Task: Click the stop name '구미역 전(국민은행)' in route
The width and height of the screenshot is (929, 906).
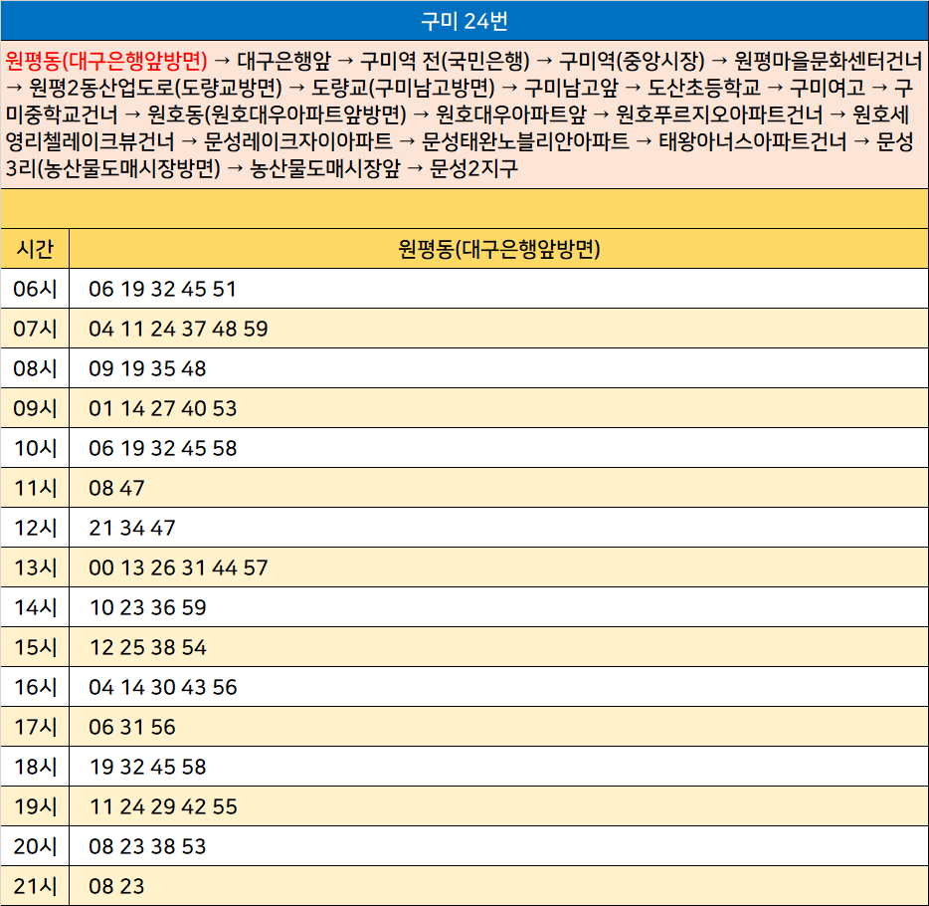Action: tap(445, 61)
